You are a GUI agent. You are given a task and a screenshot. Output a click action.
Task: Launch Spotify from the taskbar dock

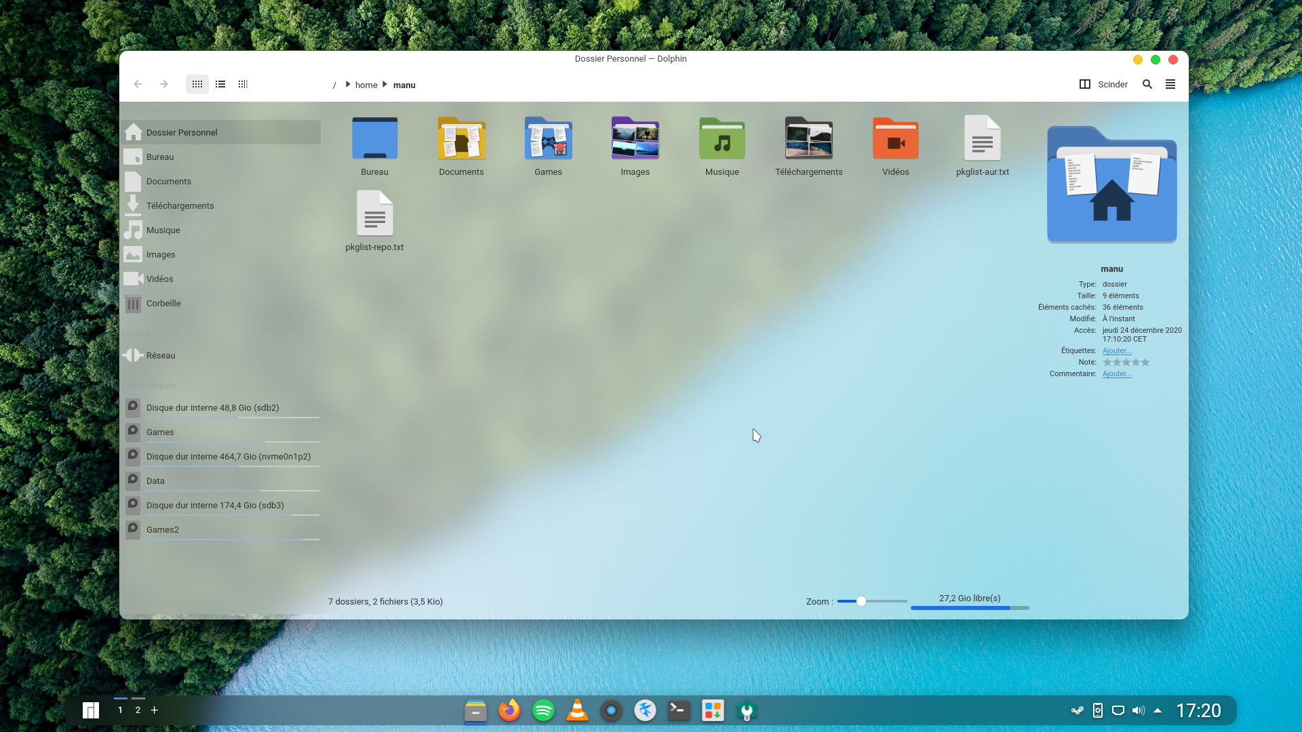pos(543,710)
